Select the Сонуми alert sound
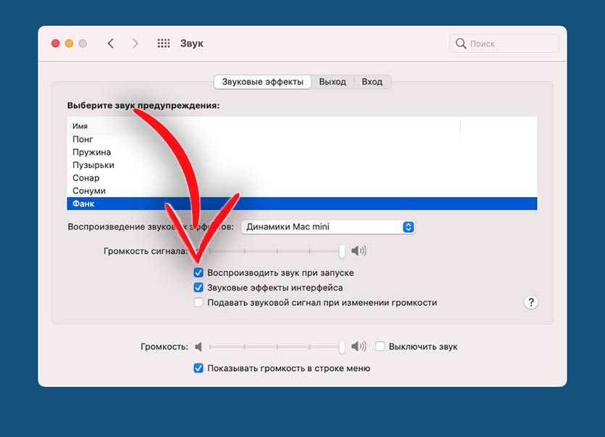 pos(301,191)
